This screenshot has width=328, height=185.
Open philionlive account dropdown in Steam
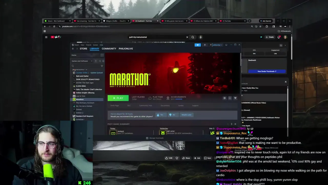tap(217, 45)
